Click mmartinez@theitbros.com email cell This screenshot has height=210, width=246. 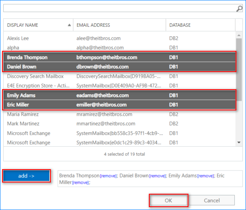pos(106,124)
